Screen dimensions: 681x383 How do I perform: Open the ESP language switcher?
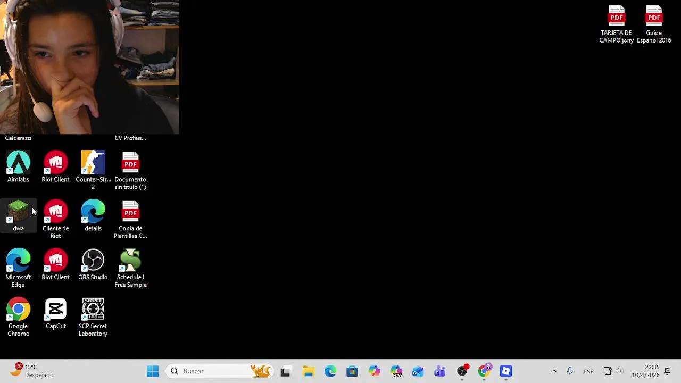(x=588, y=371)
